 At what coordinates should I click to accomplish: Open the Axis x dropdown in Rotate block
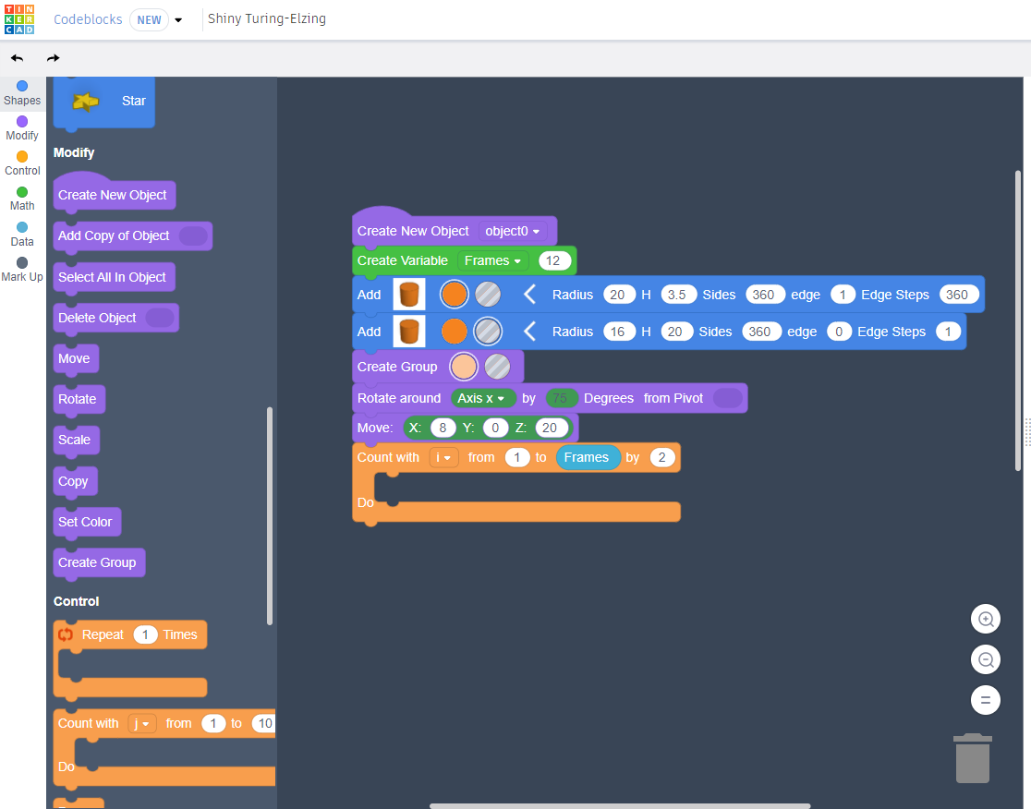[480, 397]
